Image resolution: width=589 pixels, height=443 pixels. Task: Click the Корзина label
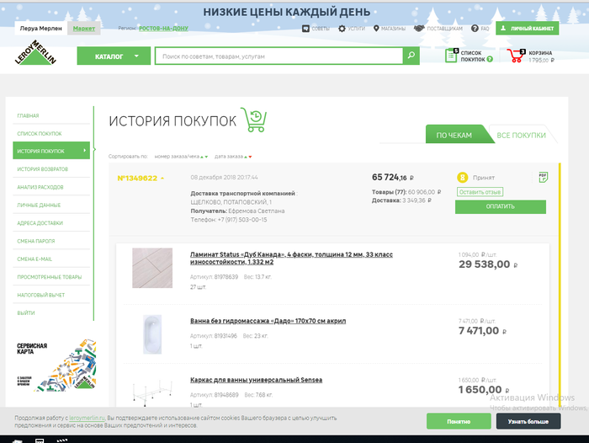click(x=540, y=53)
